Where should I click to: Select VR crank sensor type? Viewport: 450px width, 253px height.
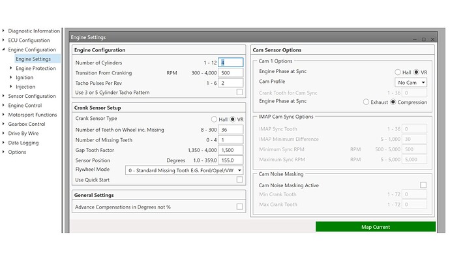click(233, 119)
